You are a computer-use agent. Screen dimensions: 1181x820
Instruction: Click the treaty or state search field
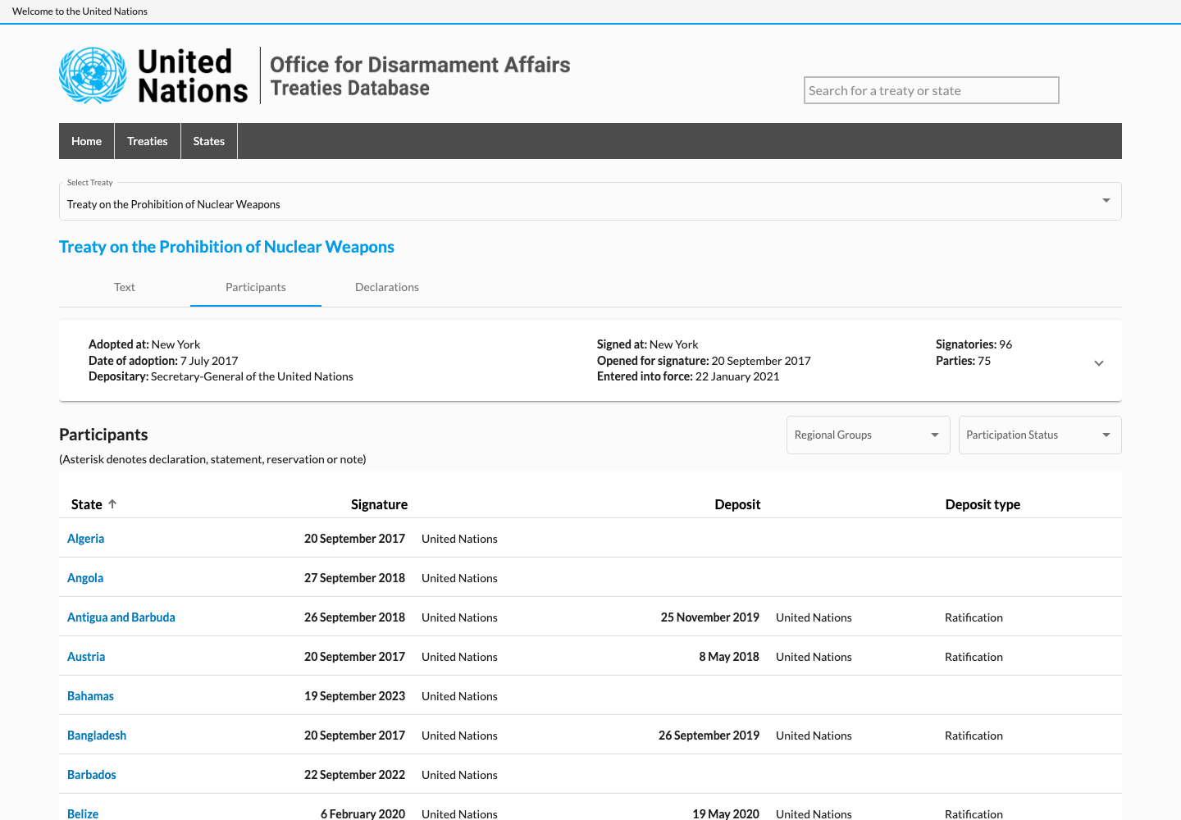(932, 90)
